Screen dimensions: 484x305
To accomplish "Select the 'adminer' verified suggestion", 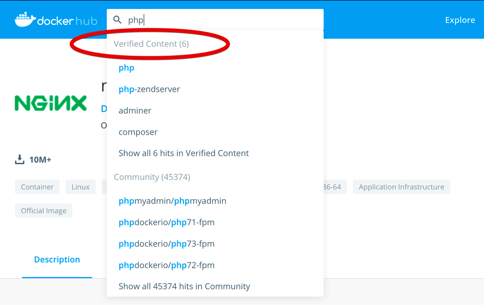I will tap(135, 110).
